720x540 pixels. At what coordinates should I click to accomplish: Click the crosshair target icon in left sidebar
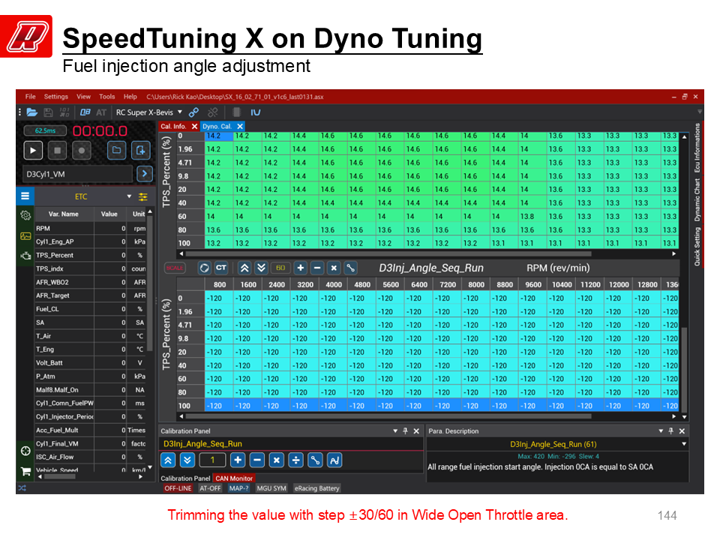point(25,451)
